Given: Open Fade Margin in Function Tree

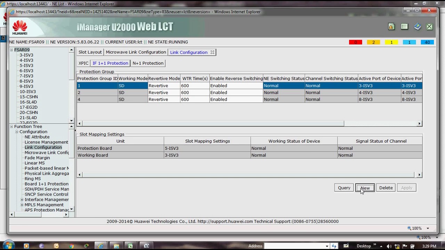Looking at the screenshot, I should pyautogui.click(x=37, y=158).
